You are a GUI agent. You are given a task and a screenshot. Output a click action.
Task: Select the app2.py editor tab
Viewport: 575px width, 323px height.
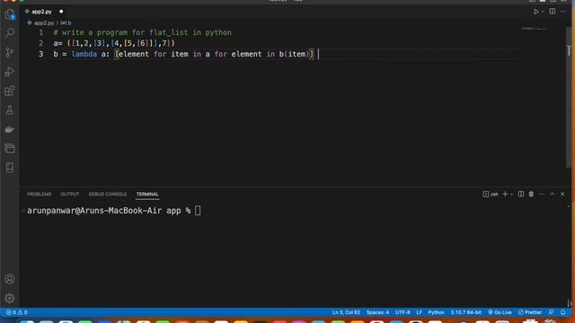(41, 12)
